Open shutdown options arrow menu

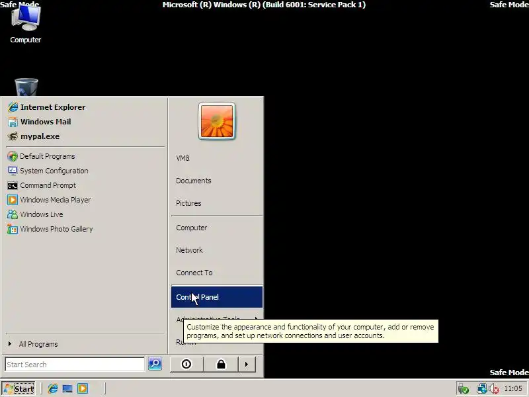tap(247, 365)
